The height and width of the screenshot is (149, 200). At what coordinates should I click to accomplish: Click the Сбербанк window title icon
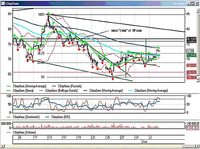[x=3, y=4]
